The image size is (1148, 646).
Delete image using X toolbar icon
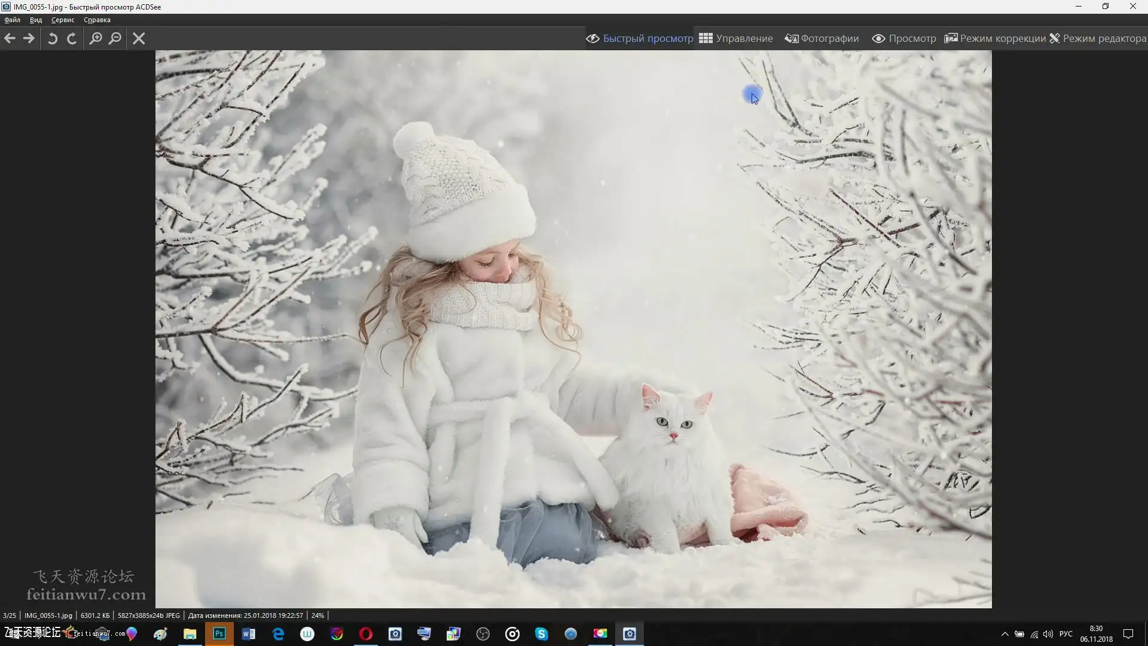(x=139, y=38)
